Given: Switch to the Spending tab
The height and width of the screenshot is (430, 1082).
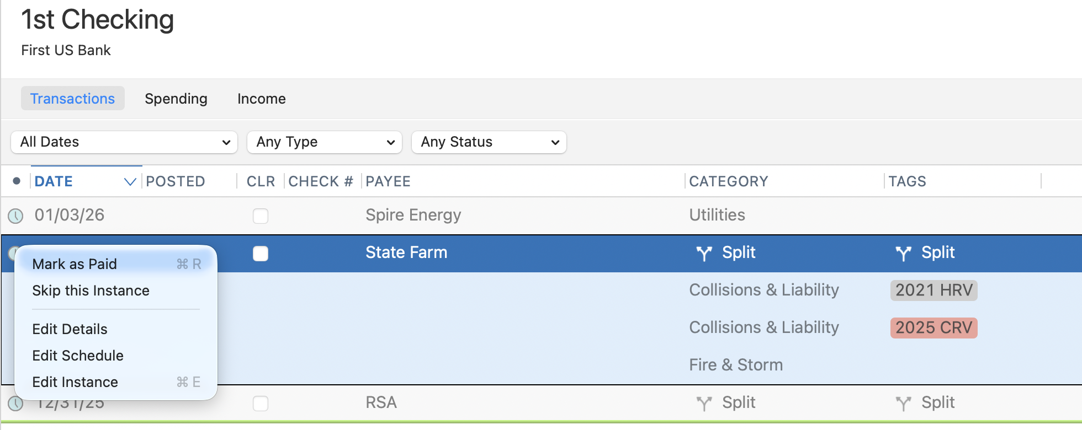Looking at the screenshot, I should pos(176,99).
